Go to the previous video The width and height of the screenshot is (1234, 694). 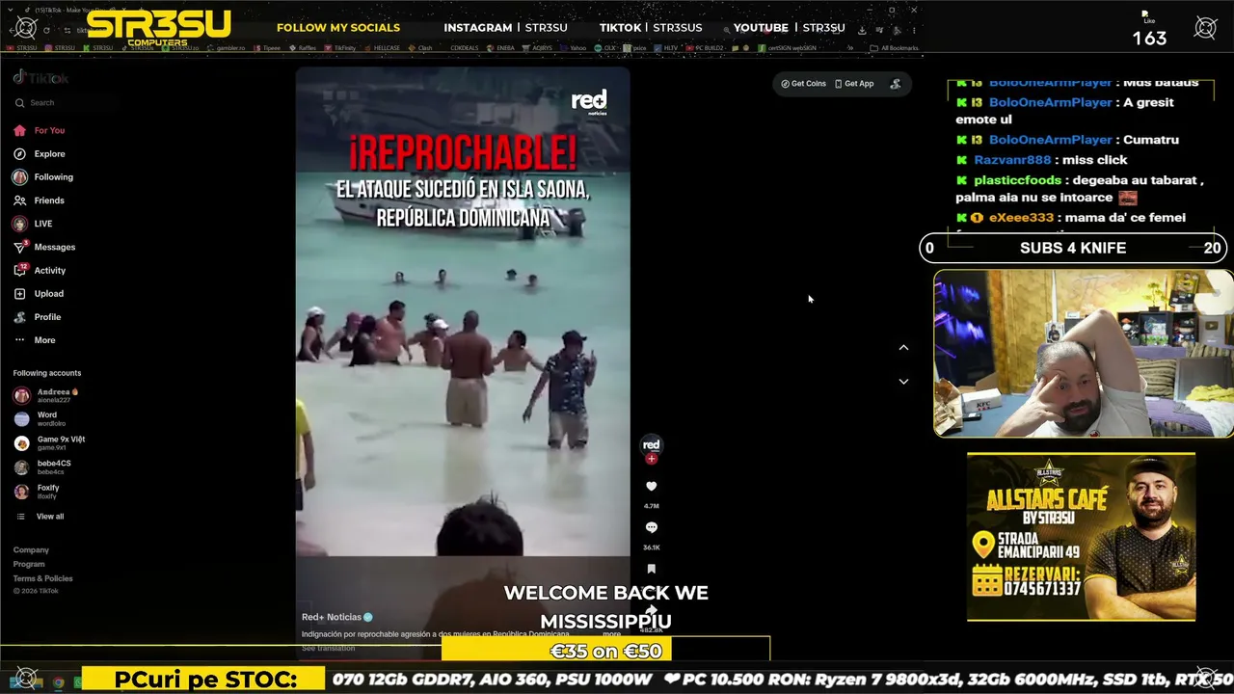[903, 347]
